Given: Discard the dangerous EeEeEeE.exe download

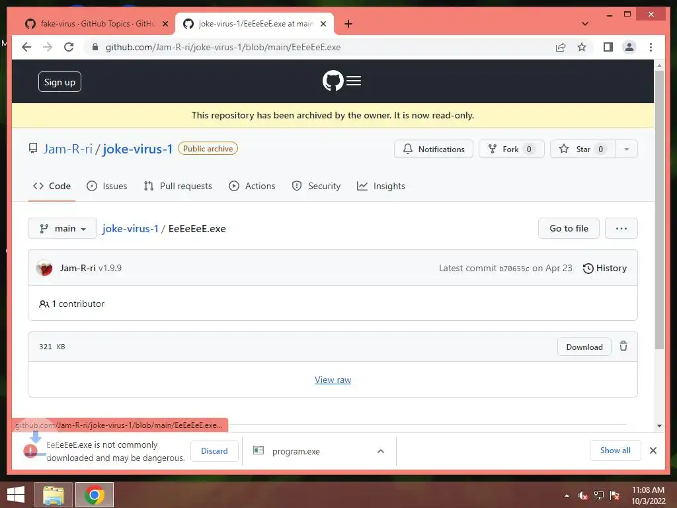Looking at the screenshot, I should pos(214,451).
